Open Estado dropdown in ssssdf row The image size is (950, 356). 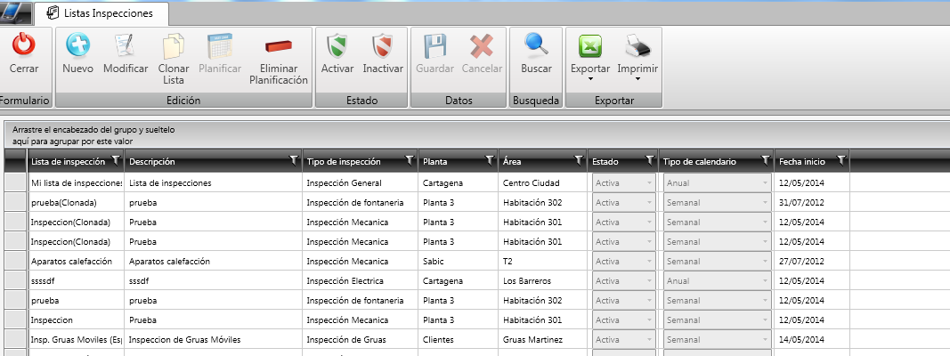(x=623, y=281)
